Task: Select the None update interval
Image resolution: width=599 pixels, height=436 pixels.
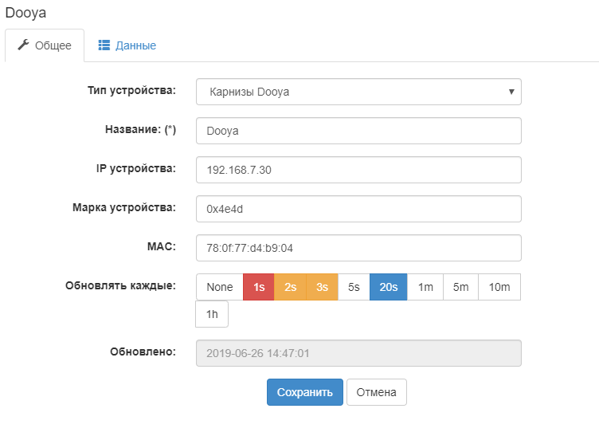Action: pyautogui.click(x=220, y=287)
